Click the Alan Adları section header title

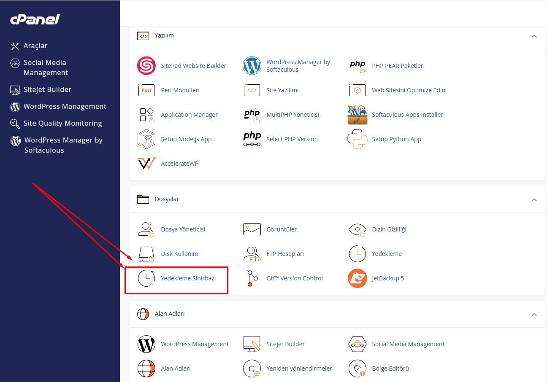point(170,314)
